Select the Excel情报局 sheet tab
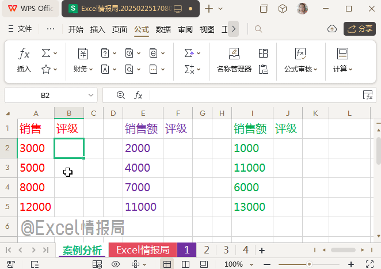The height and width of the screenshot is (269, 381). click(x=143, y=250)
